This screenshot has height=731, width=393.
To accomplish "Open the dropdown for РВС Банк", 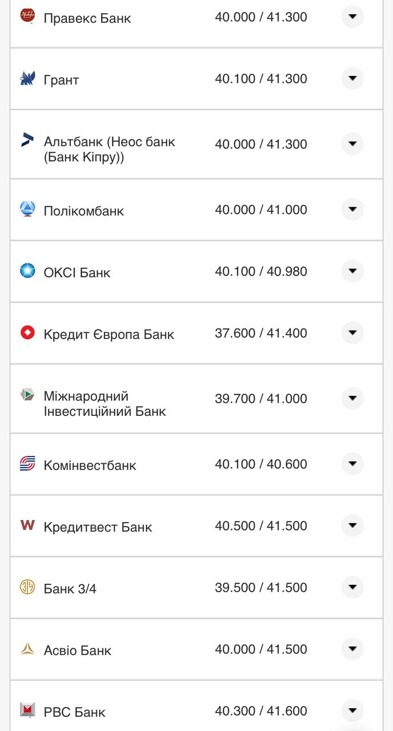I will (352, 711).
